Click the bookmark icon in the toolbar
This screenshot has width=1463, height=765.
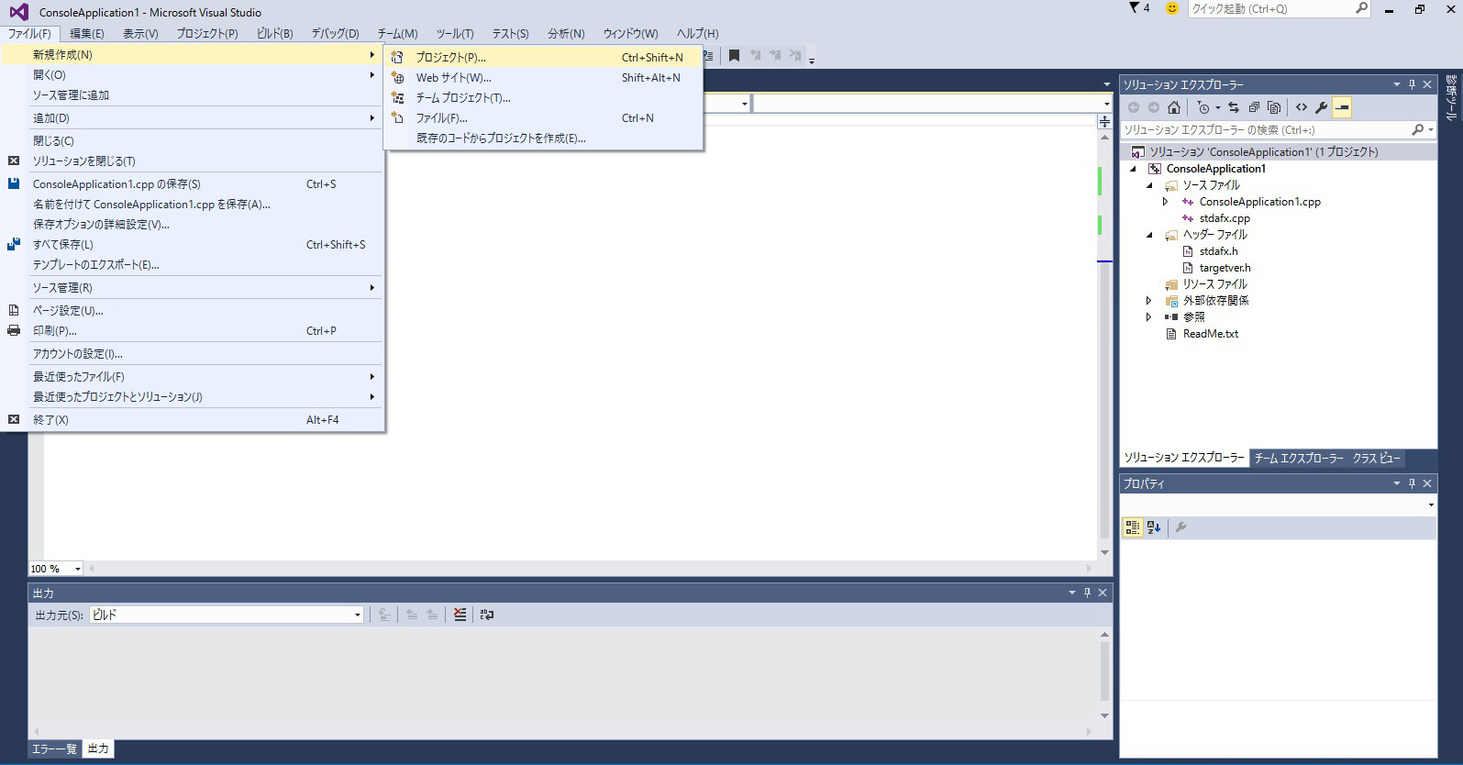click(x=734, y=56)
